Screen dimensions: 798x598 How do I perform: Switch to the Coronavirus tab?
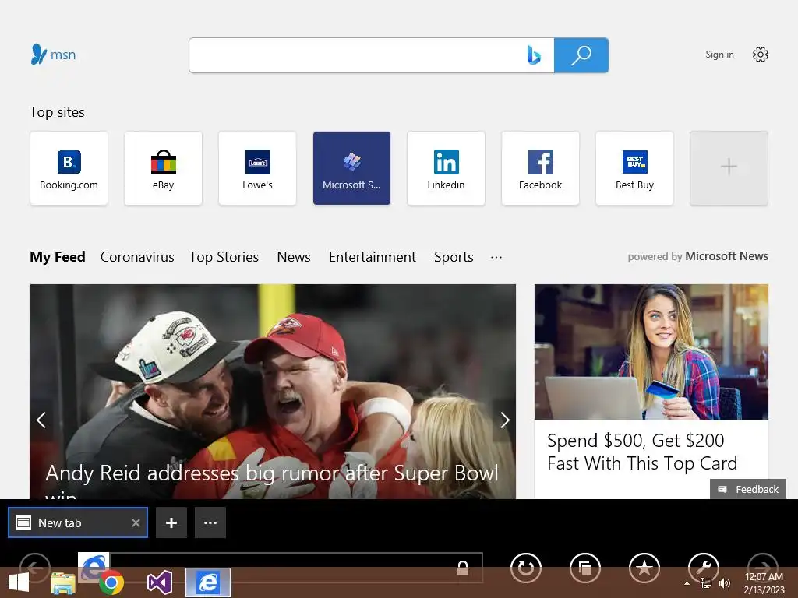tap(137, 257)
